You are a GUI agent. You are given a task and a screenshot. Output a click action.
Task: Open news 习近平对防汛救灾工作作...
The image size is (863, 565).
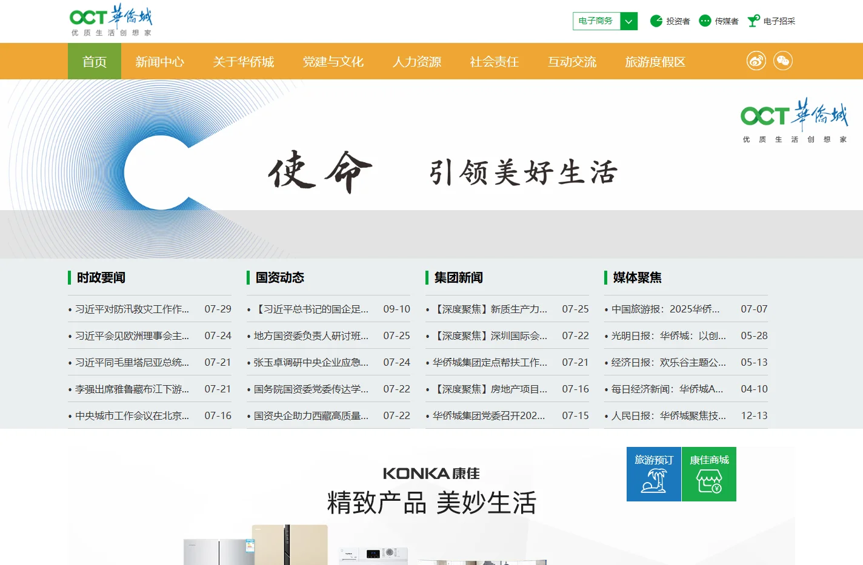132,309
